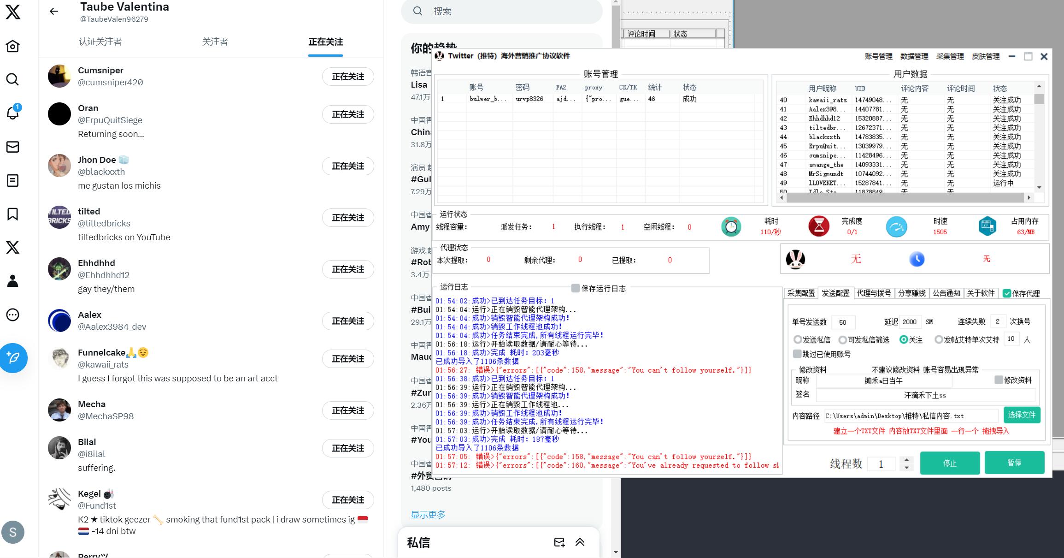Viewport: 1064px width, 558px height.
Task: Click 选择文件 button
Action: click(x=1022, y=415)
